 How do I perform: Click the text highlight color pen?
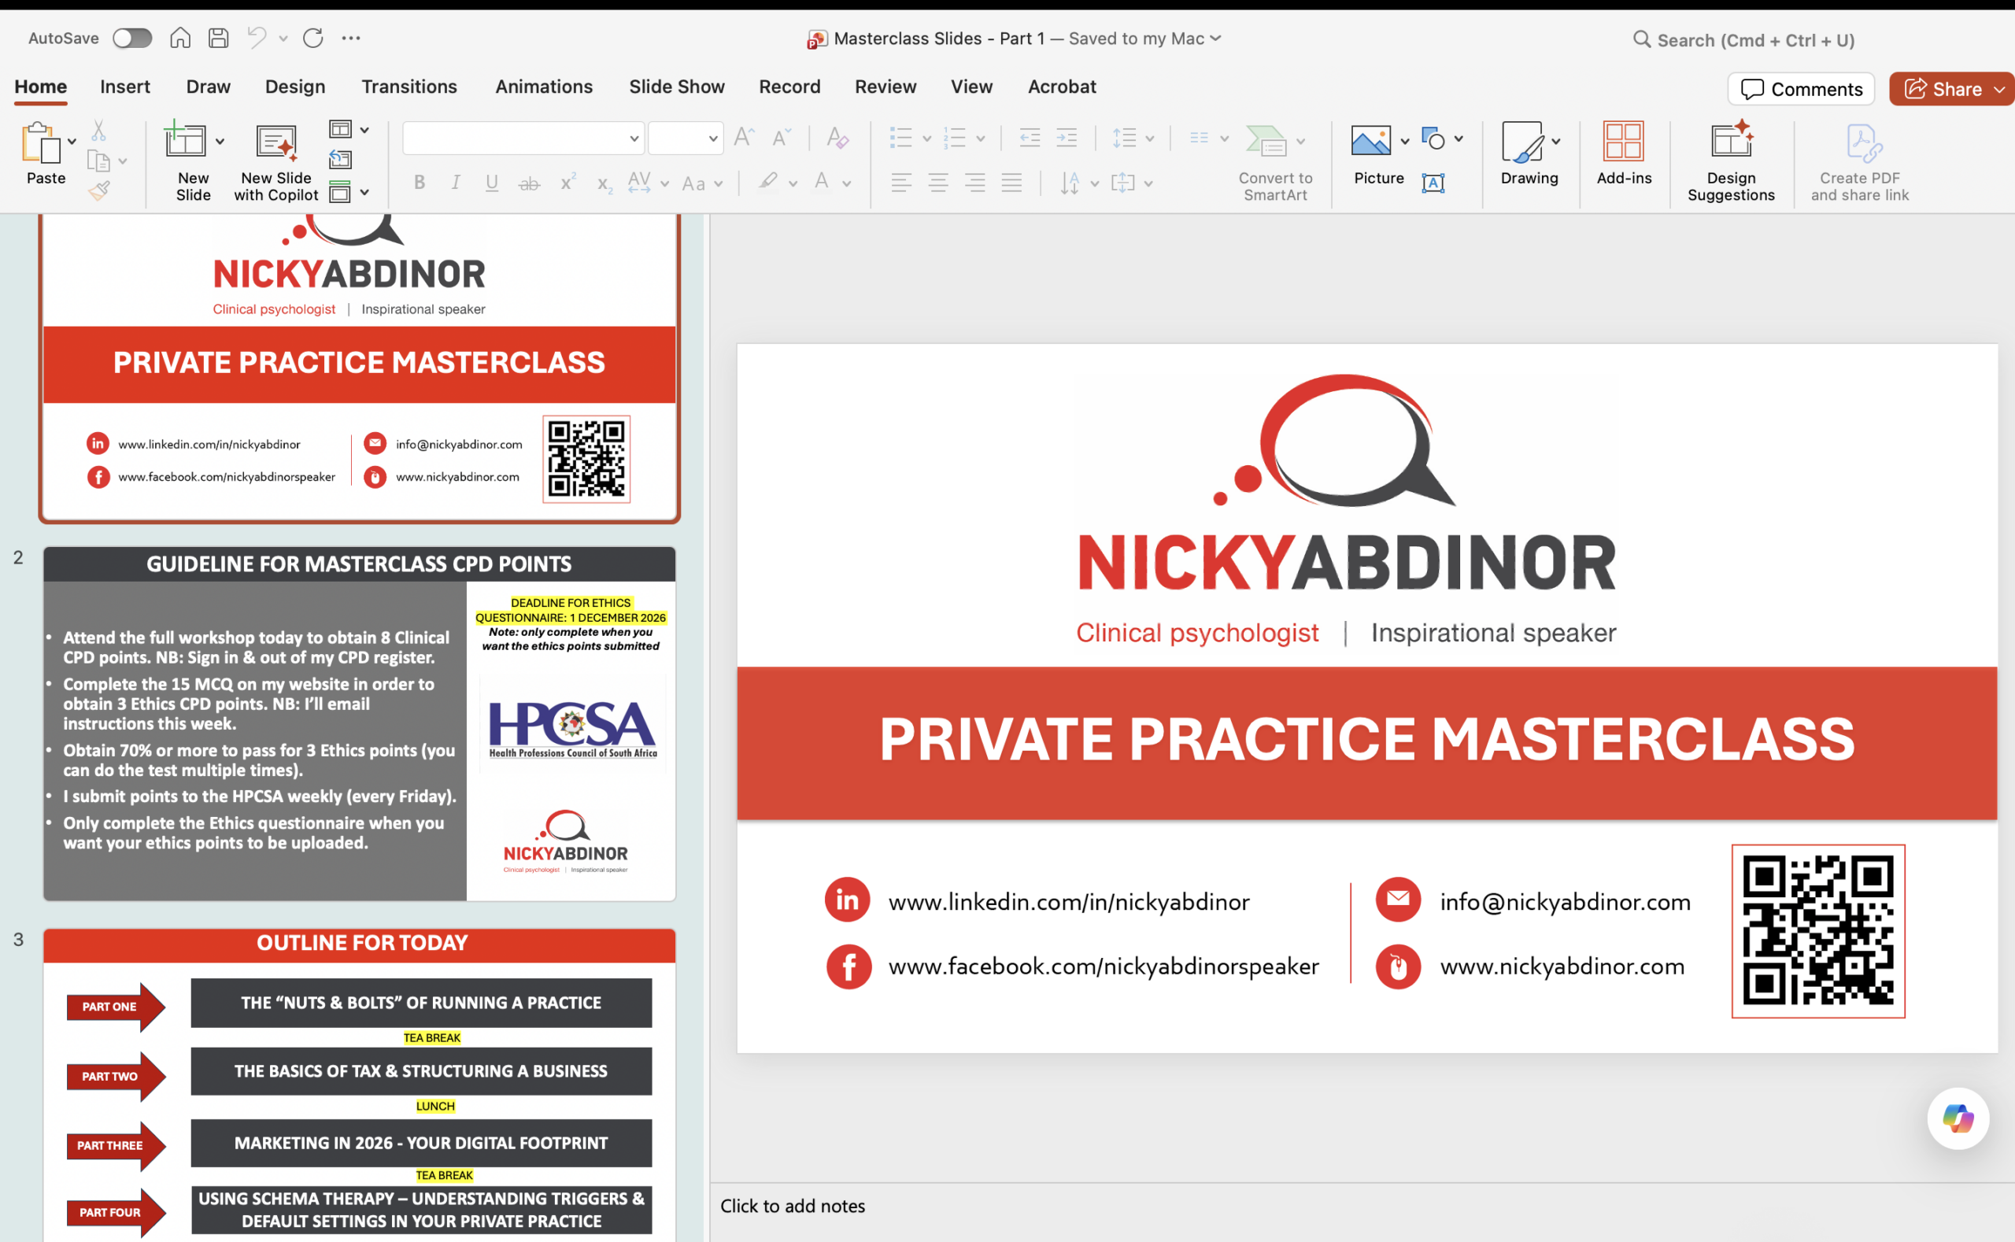pyautogui.click(x=768, y=182)
